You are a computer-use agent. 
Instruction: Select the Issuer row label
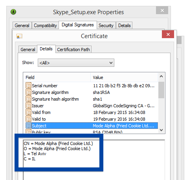click(x=38, y=106)
